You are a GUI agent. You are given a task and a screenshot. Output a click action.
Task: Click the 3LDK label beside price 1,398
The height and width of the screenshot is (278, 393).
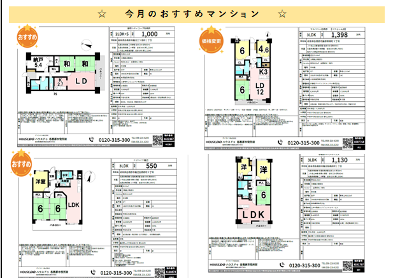(311, 35)
